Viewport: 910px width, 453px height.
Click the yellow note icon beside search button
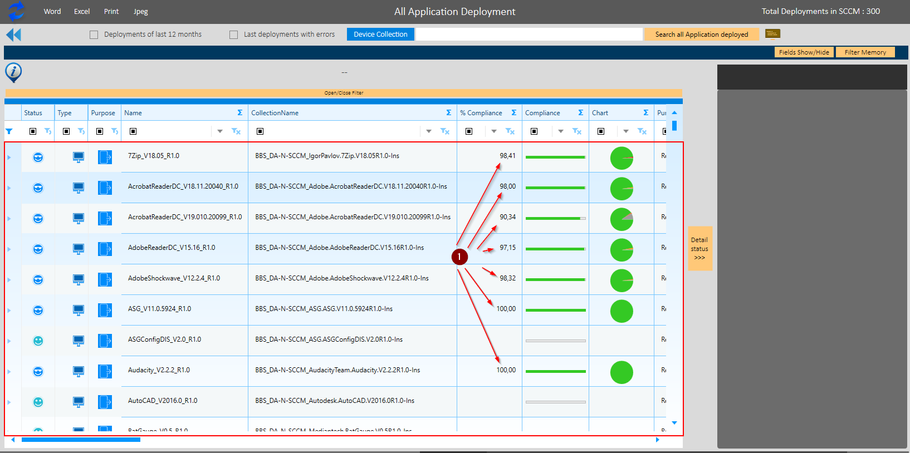coord(772,35)
